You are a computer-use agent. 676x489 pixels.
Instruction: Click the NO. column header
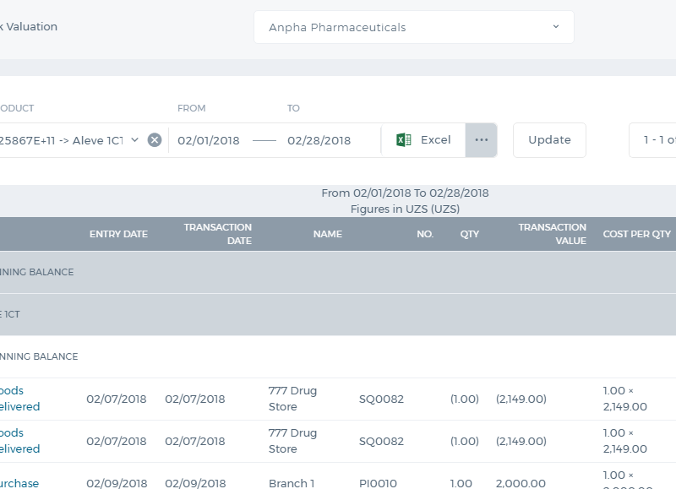425,234
